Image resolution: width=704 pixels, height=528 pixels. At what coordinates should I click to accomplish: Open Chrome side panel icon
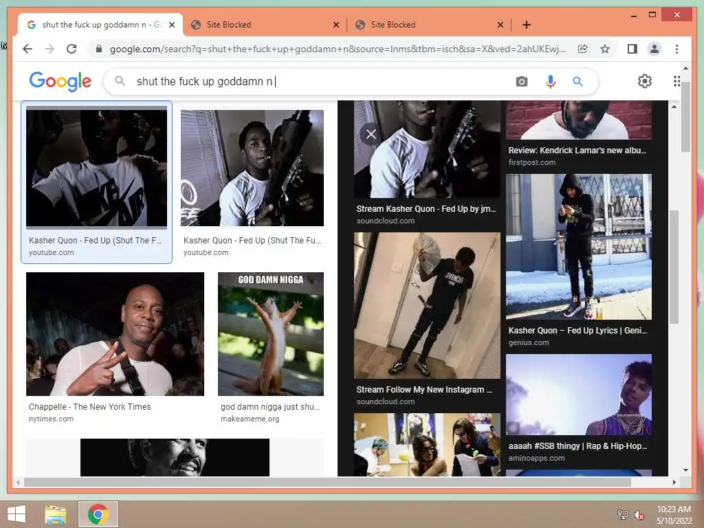[632, 49]
